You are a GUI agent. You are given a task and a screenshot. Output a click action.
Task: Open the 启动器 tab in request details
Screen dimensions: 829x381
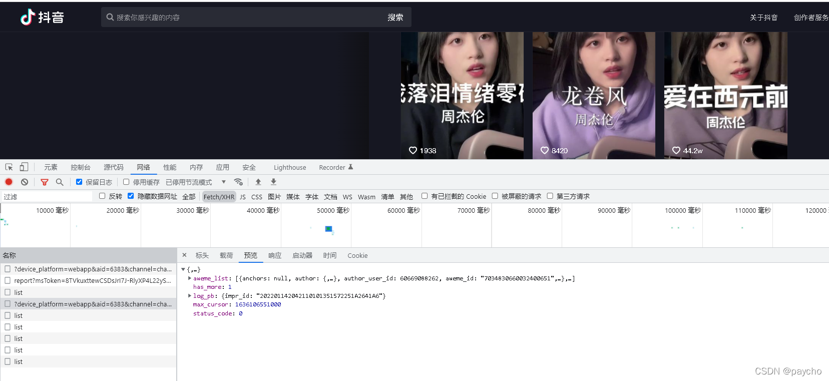click(302, 255)
